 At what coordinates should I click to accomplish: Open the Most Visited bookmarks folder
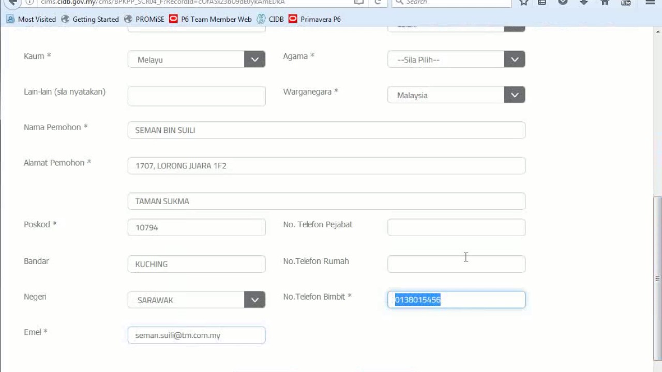31,19
